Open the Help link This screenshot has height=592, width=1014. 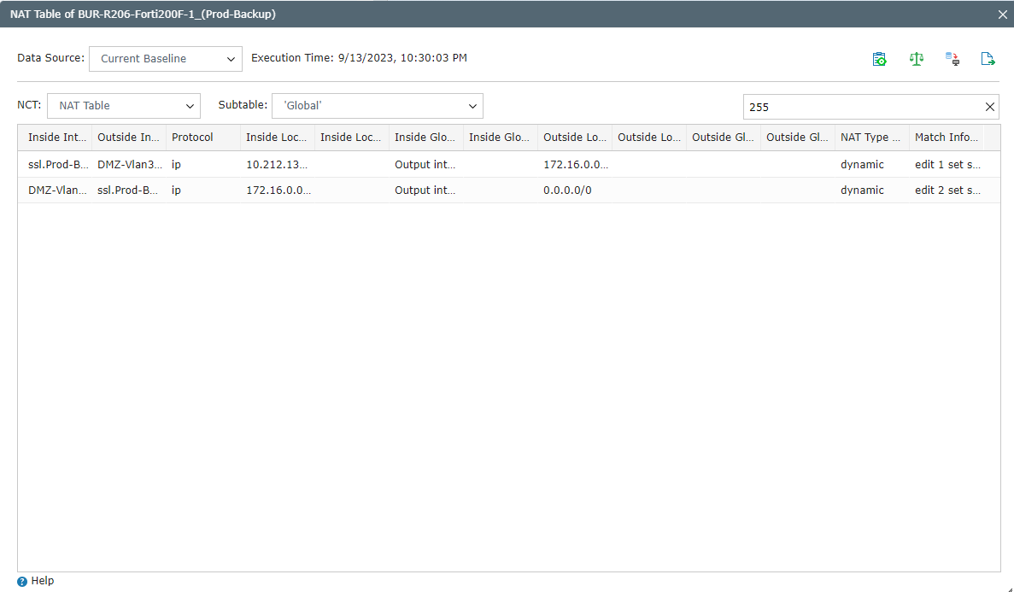(x=43, y=580)
